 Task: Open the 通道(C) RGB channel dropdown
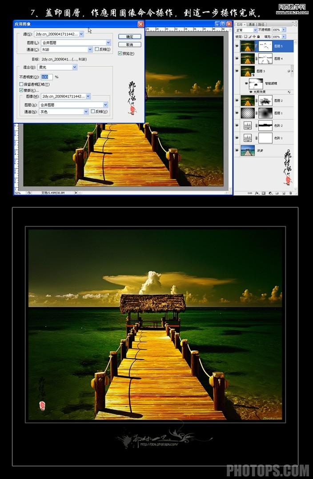[x=67, y=49]
